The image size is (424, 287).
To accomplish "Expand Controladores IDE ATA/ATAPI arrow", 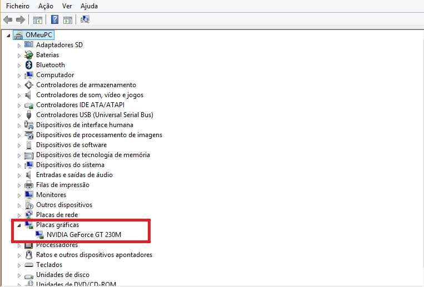I will tap(19, 105).
